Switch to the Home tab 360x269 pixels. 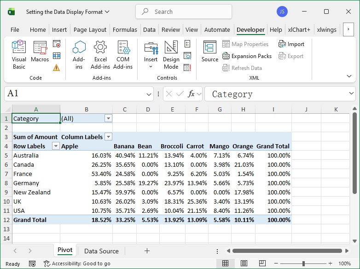[x=38, y=29]
